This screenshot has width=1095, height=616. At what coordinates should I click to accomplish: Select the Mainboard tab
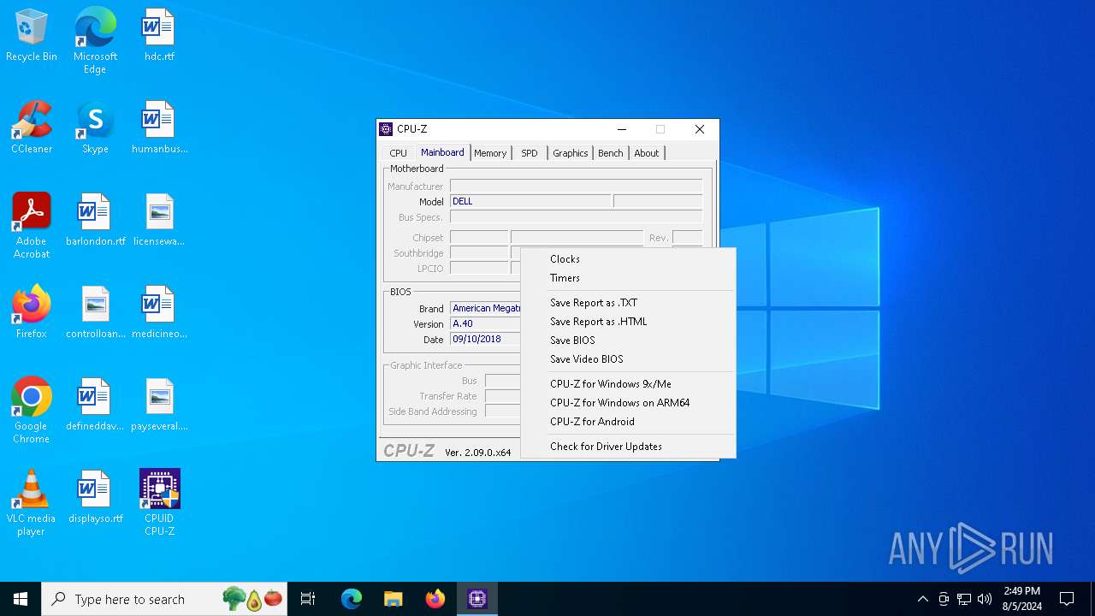[x=442, y=152]
